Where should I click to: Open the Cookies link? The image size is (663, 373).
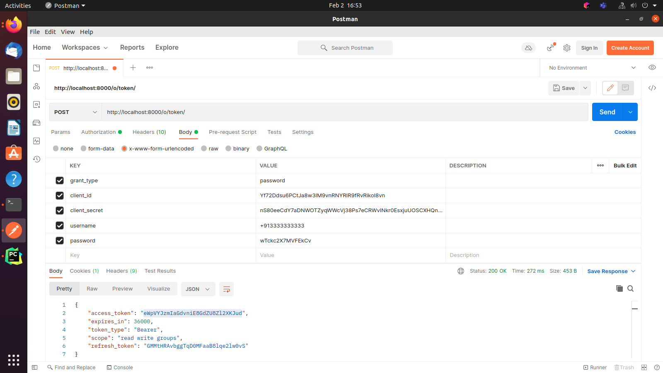coord(625,132)
